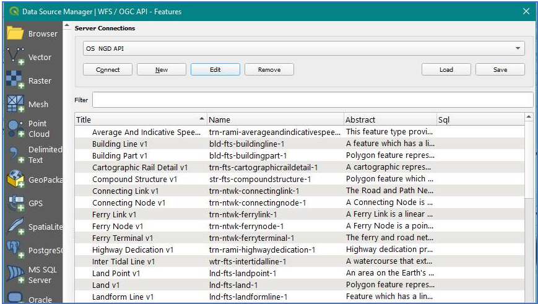This screenshot has width=538, height=304.
Task: Select the SpatiaLite feather icon
Action: [x=15, y=227]
